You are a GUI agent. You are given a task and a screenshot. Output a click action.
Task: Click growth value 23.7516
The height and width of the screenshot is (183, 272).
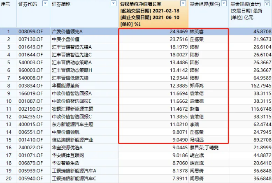pos(179,39)
